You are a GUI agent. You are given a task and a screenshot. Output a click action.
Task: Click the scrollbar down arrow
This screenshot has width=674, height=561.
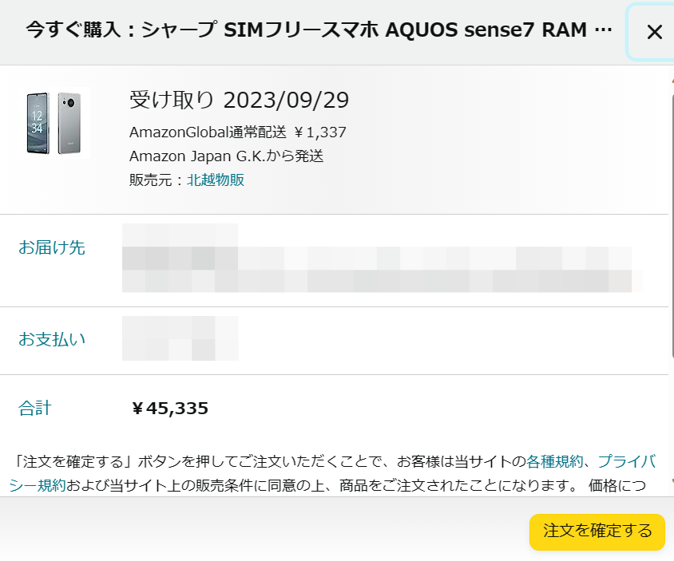672,481
